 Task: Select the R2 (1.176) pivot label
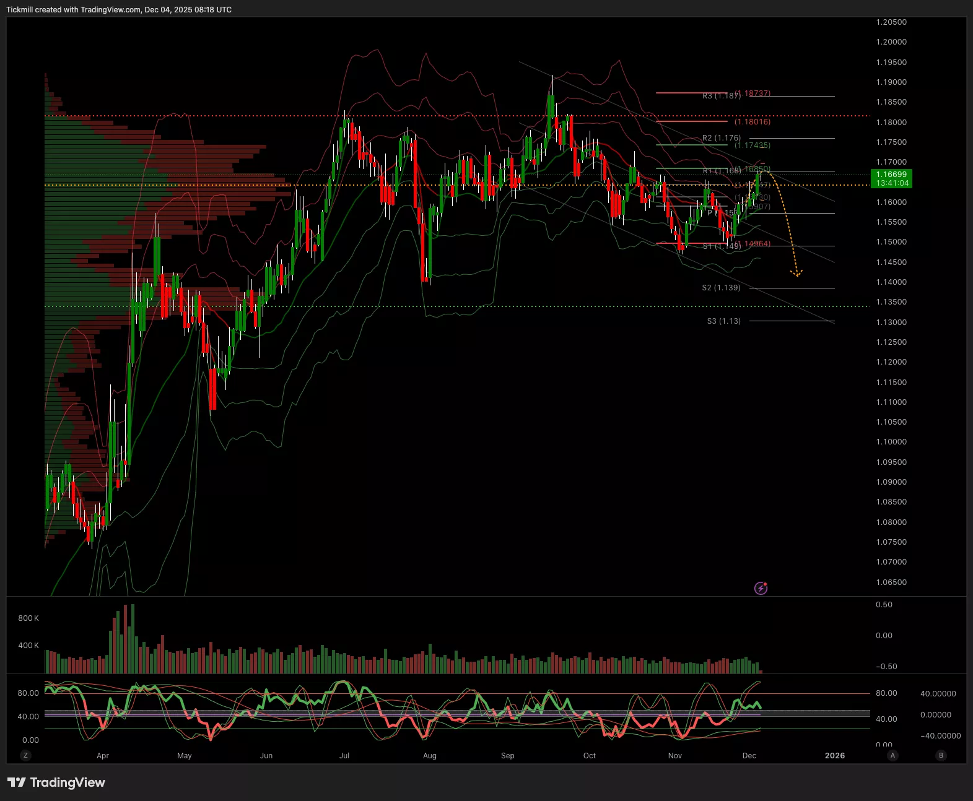coord(721,138)
